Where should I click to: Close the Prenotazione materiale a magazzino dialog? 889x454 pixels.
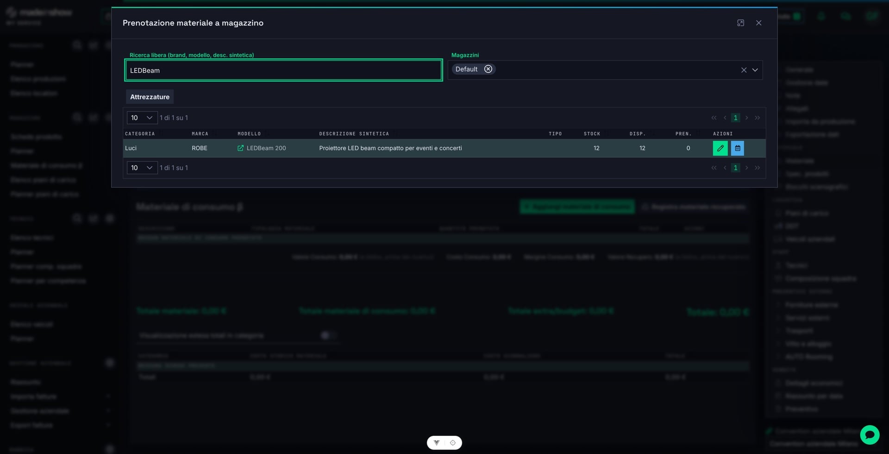758,23
